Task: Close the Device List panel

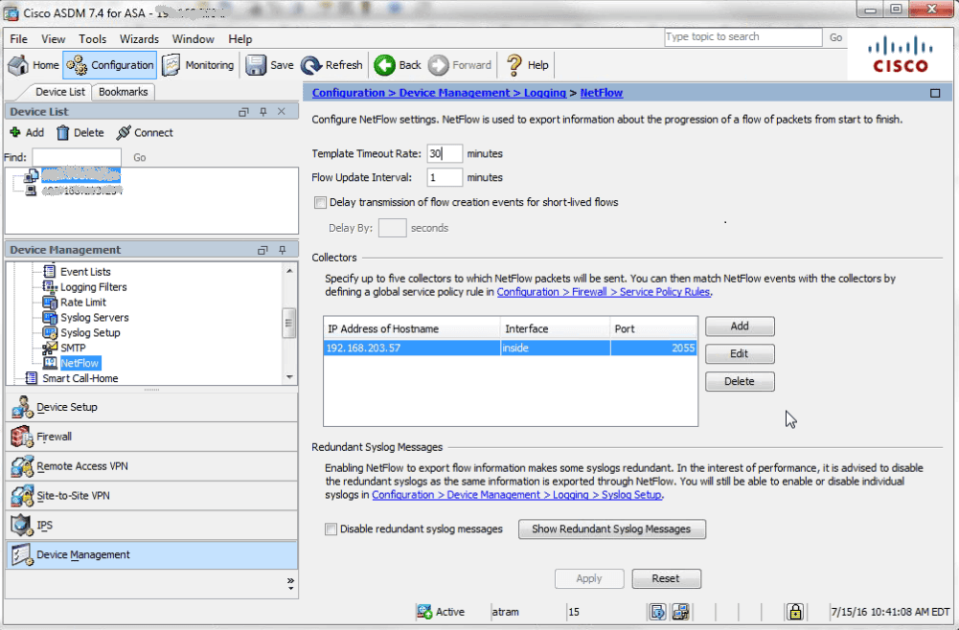Action: (282, 111)
